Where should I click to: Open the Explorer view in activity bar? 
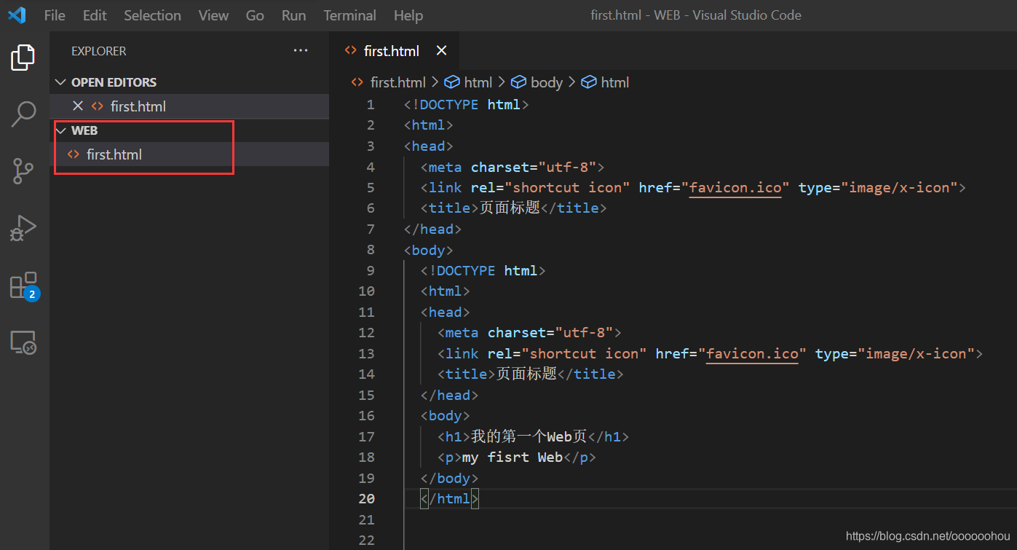(x=23, y=58)
